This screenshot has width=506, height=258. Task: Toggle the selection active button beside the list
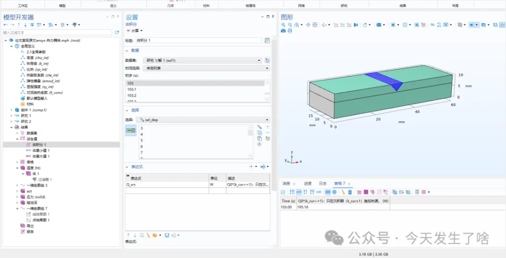pos(131,130)
